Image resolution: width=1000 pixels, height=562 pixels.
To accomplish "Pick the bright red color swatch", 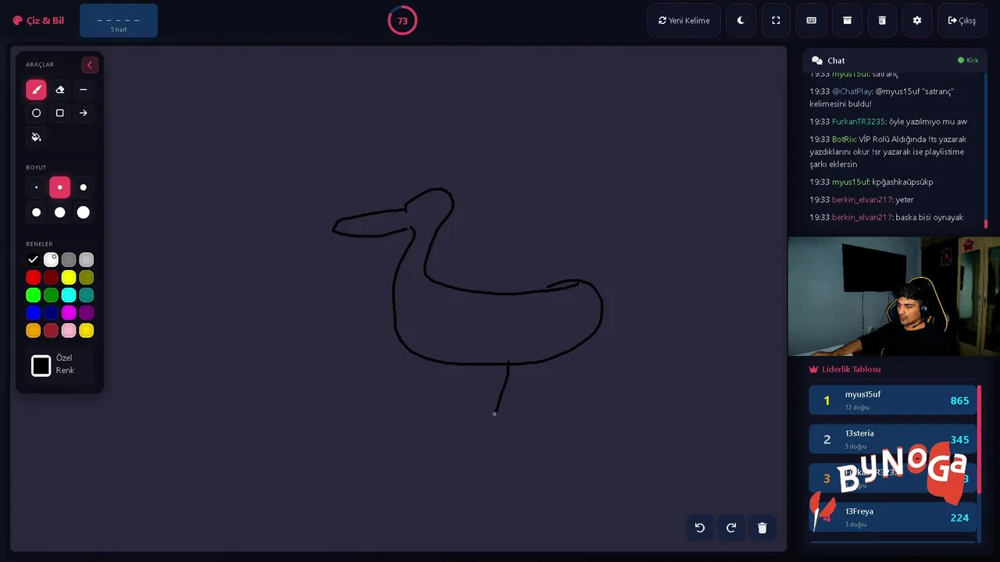I will (x=33, y=277).
